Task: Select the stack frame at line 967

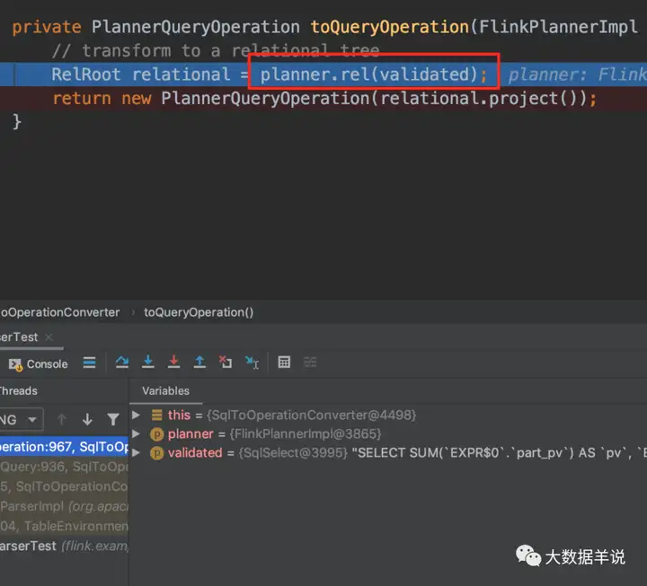Action: (64, 447)
